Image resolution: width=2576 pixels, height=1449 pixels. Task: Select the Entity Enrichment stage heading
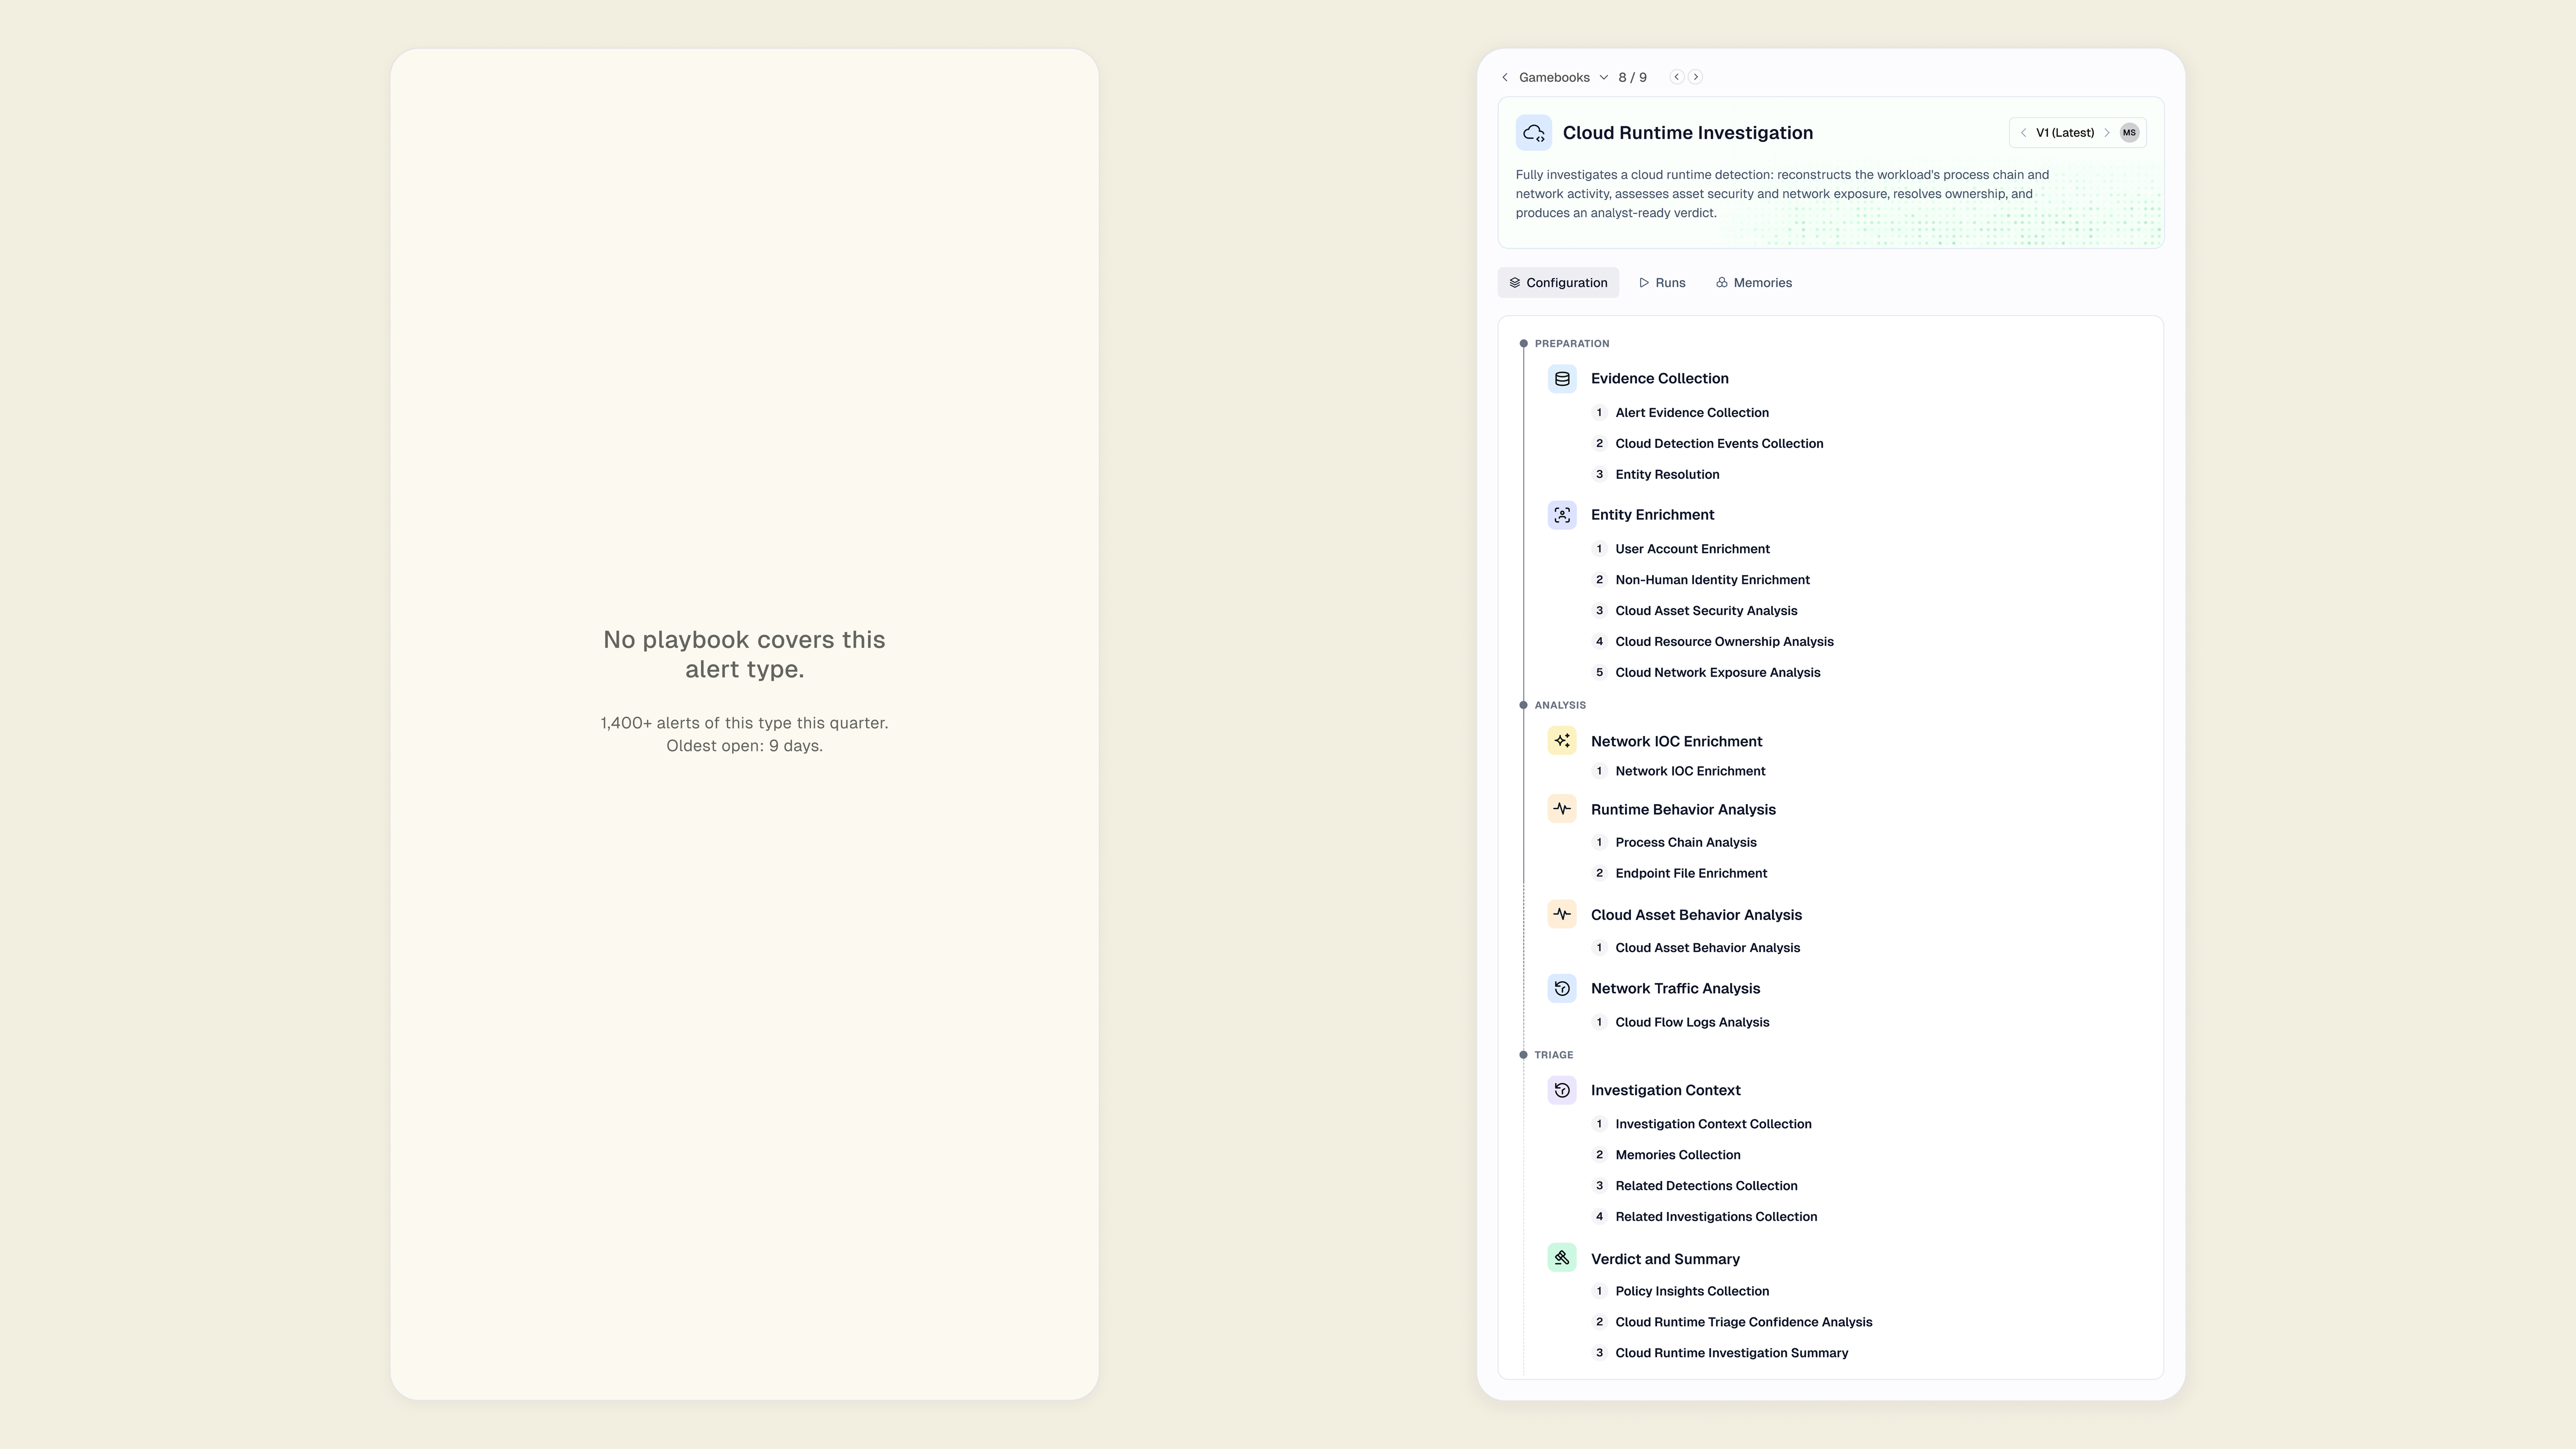point(1652,515)
